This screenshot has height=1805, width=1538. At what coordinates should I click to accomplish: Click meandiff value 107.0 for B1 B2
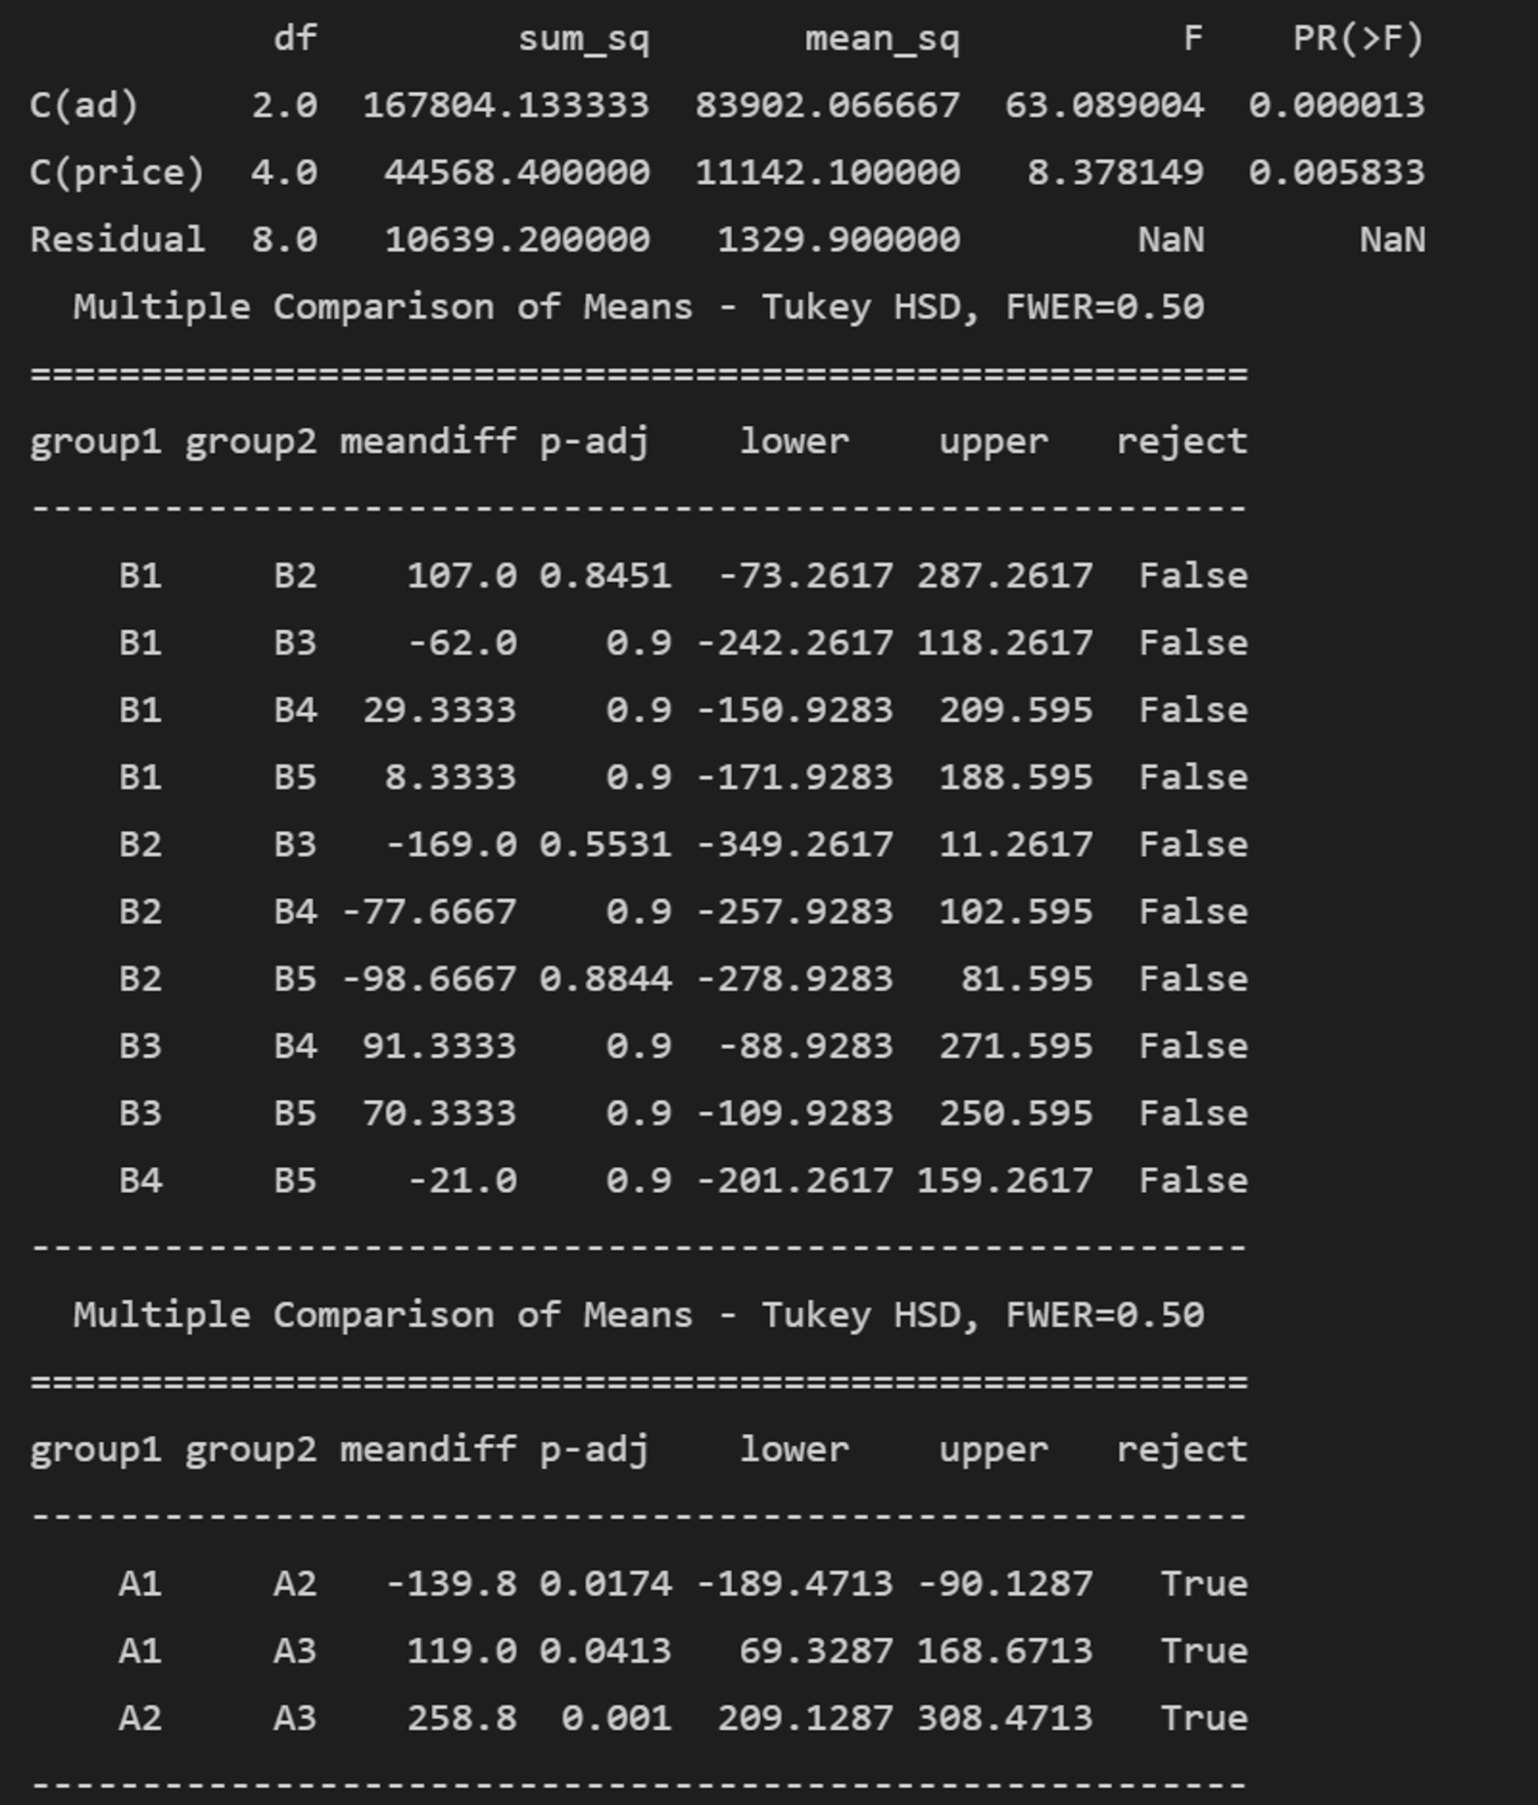pyautogui.click(x=461, y=575)
